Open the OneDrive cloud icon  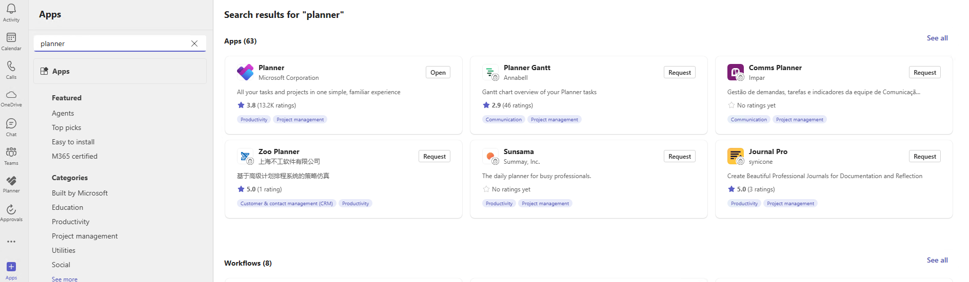coord(11,95)
